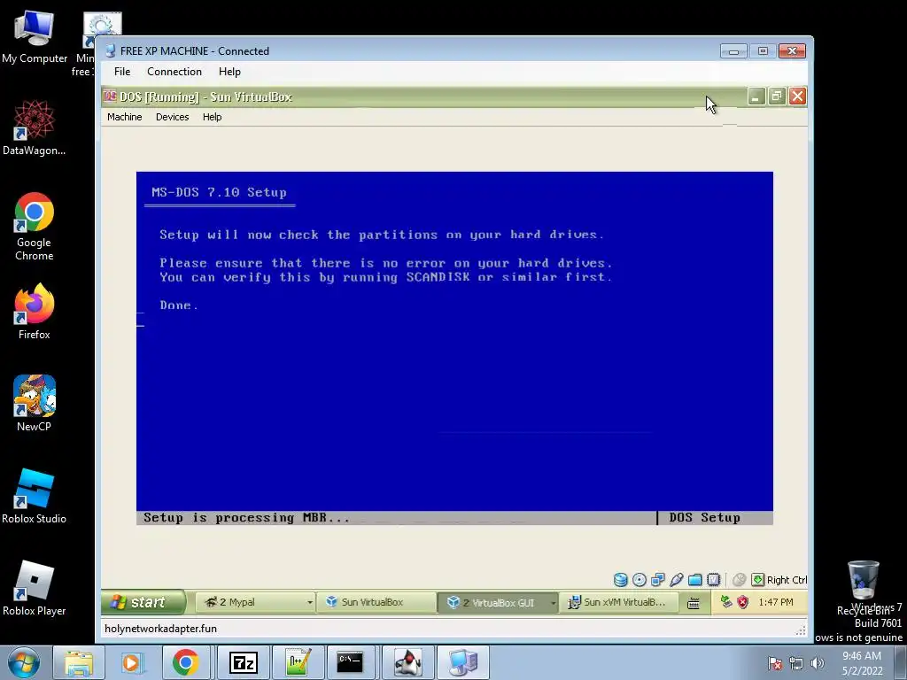Open Command Prompt taskbar icon
The width and height of the screenshot is (907, 680).
pos(351,662)
